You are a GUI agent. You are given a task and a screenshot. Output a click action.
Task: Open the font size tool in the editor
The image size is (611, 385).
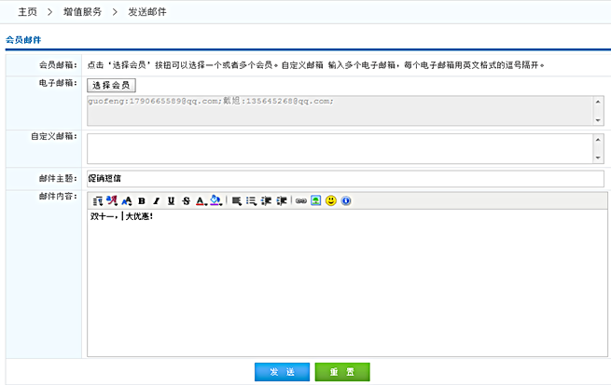tap(127, 200)
